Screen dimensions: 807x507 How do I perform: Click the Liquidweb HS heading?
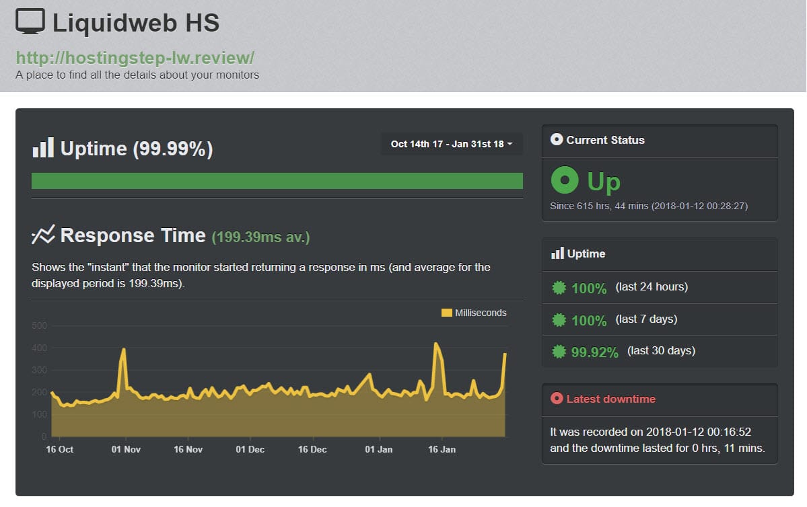(136, 23)
